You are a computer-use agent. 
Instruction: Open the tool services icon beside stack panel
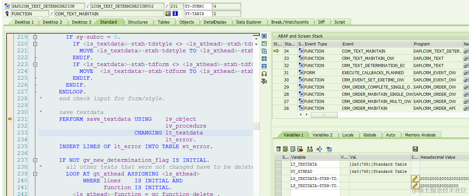[264, 81]
